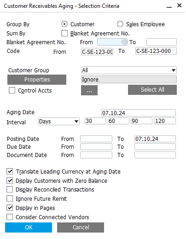Image resolution: width=186 pixels, height=239 pixels.
Task: Cancel the selection criteria dialog
Action: [81, 227]
